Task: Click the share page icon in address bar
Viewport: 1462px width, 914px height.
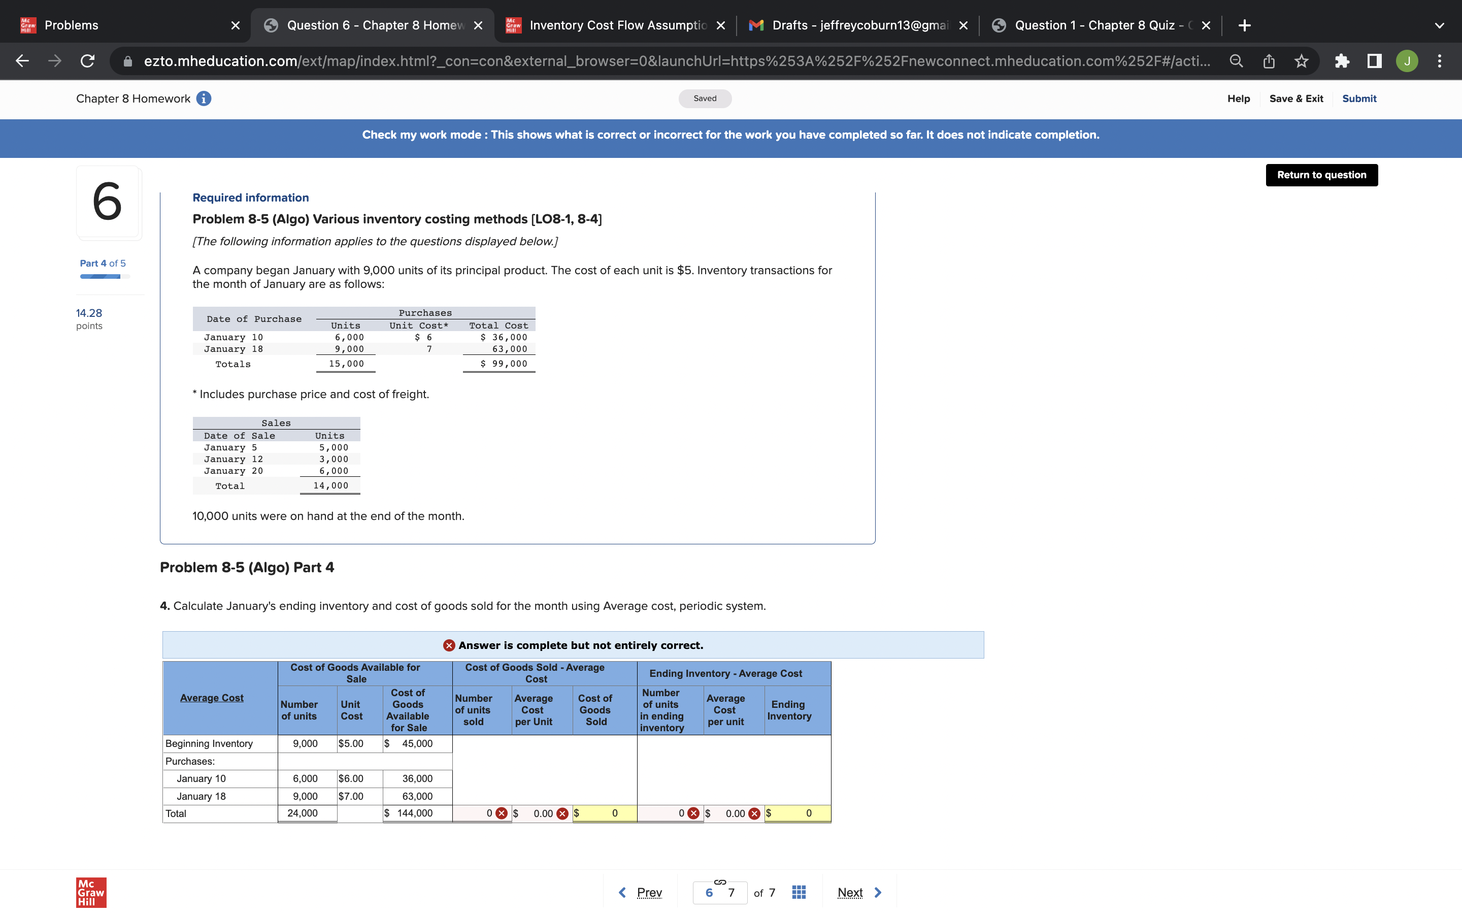Action: [1269, 61]
